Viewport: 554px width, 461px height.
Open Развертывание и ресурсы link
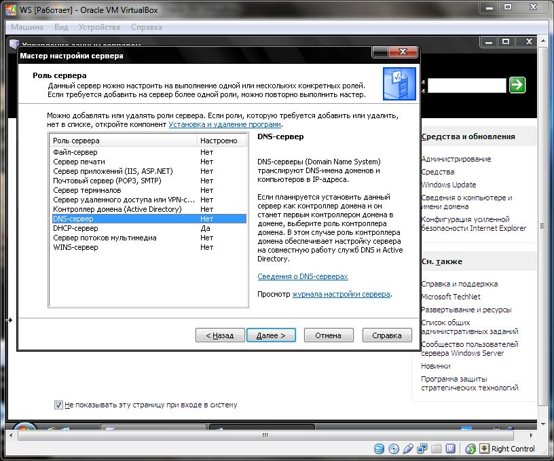pyautogui.click(x=466, y=310)
